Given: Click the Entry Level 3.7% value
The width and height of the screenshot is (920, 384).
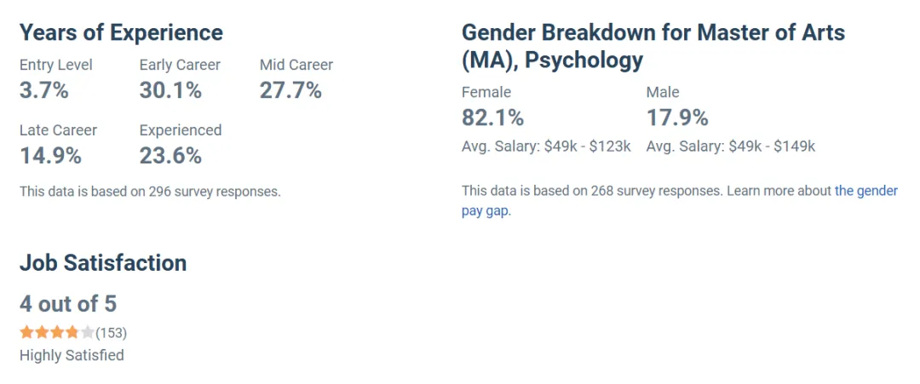Looking at the screenshot, I should pyautogui.click(x=44, y=90).
